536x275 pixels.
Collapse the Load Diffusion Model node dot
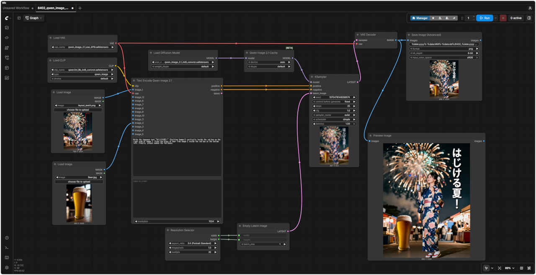click(151, 53)
